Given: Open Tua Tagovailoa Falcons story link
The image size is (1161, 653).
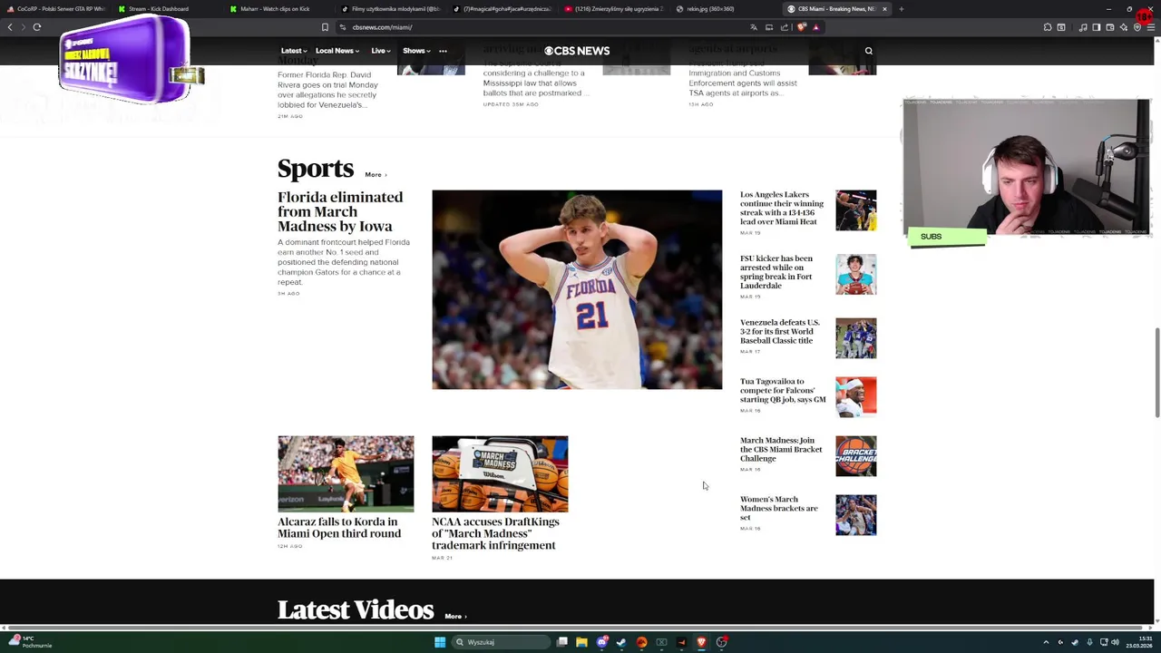Looking at the screenshot, I should 783,390.
